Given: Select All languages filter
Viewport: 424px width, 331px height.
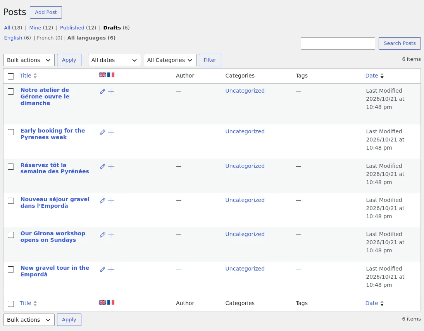Looking at the screenshot, I should tap(91, 38).
